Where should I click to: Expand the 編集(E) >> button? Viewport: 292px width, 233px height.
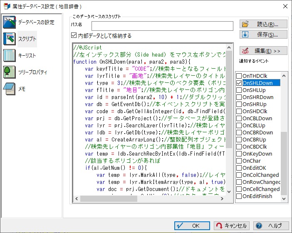(x=263, y=51)
